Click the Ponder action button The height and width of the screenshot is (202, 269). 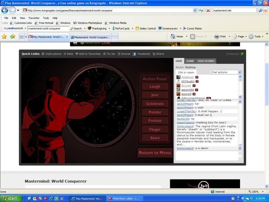[155, 112]
